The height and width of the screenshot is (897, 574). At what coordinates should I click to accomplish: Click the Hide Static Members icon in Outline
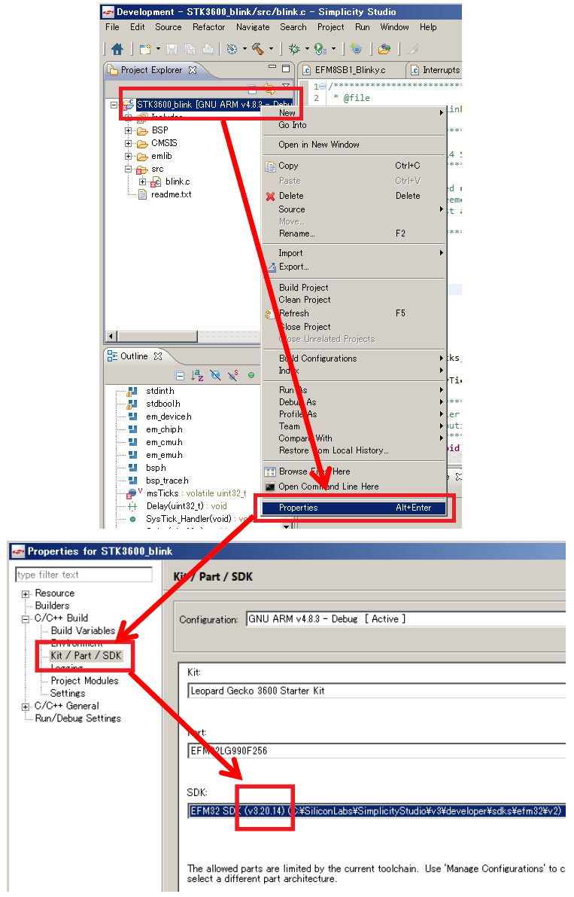click(x=233, y=375)
